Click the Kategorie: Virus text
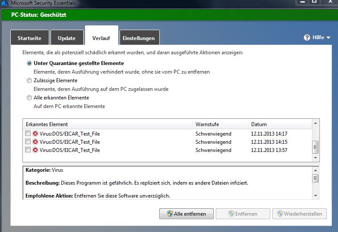338x232 pixels. tap(44, 170)
